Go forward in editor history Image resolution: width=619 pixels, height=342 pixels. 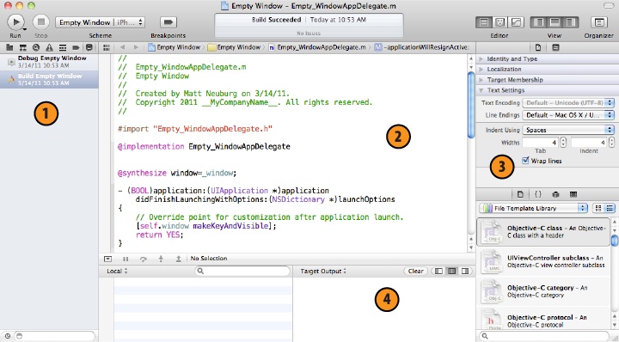136,47
